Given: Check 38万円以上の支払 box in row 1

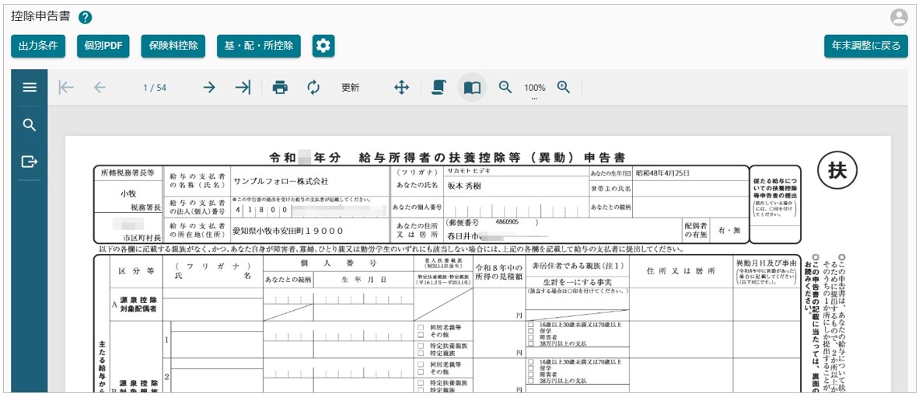Looking at the screenshot, I should point(530,343).
